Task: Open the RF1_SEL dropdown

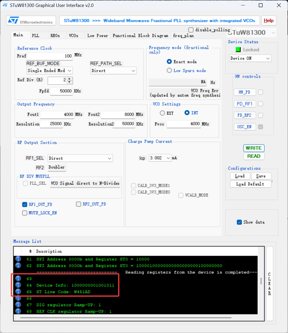Action: pyautogui.click(x=80, y=158)
